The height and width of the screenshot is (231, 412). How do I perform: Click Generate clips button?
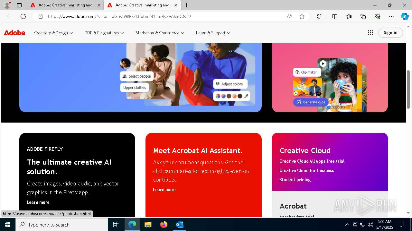pyautogui.click(x=311, y=102)
